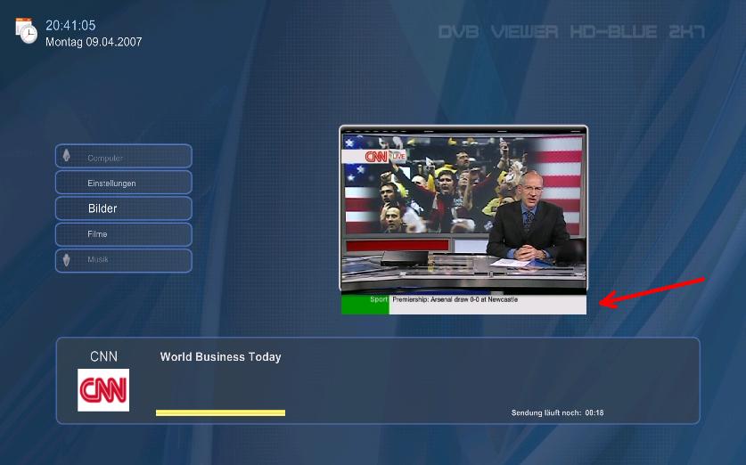
Task: Click the date Montag 09.04.2007
Action: 94,42
